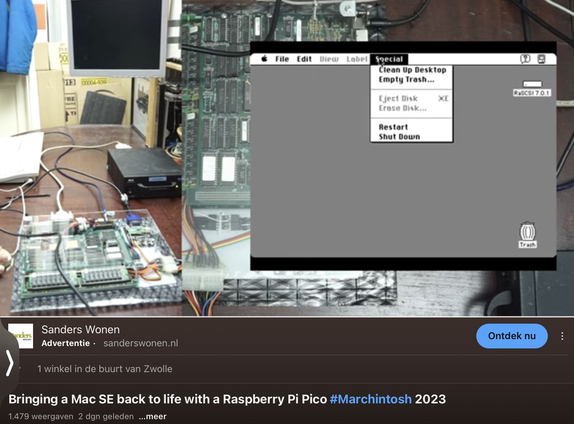Screen dimensions: 574x424
Task: Select Eject Disk menu entry
Action: (412, 99)
